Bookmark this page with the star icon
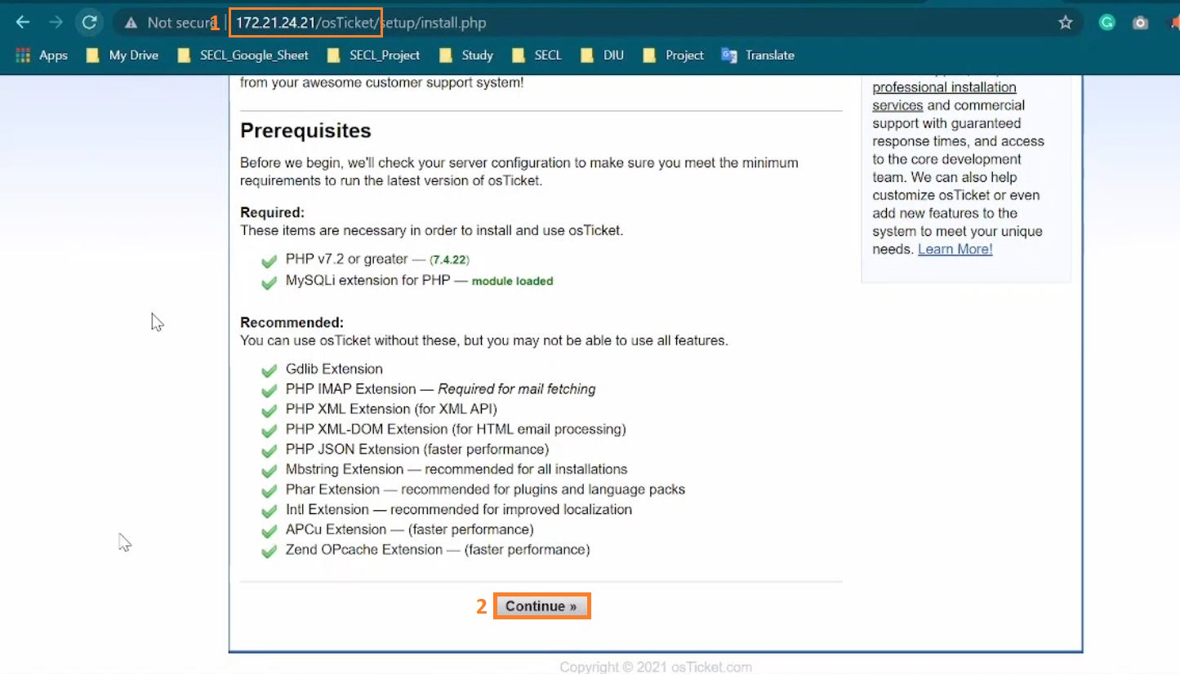Screen dimensions: 1180x674 click(x=1065, y=23)
